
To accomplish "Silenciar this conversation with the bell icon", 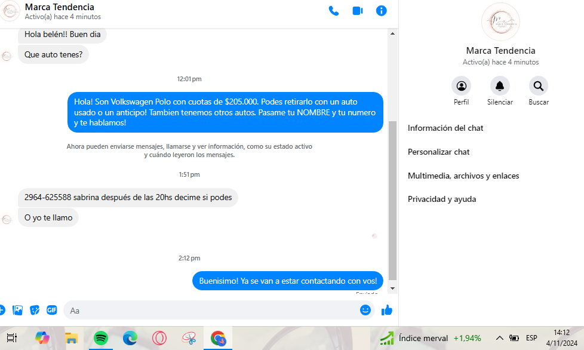I will click(x=500, y=86).
